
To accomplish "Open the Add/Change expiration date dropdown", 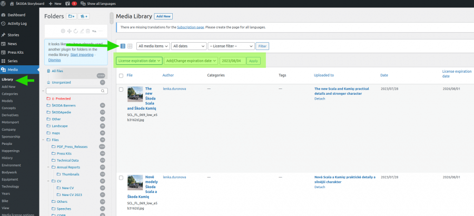I will (x=191, y=61).
